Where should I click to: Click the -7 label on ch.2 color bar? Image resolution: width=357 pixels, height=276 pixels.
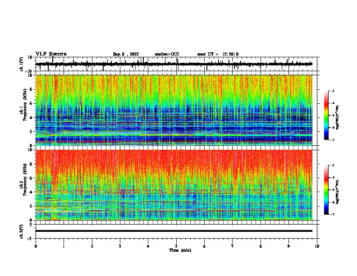pos(333,214)
